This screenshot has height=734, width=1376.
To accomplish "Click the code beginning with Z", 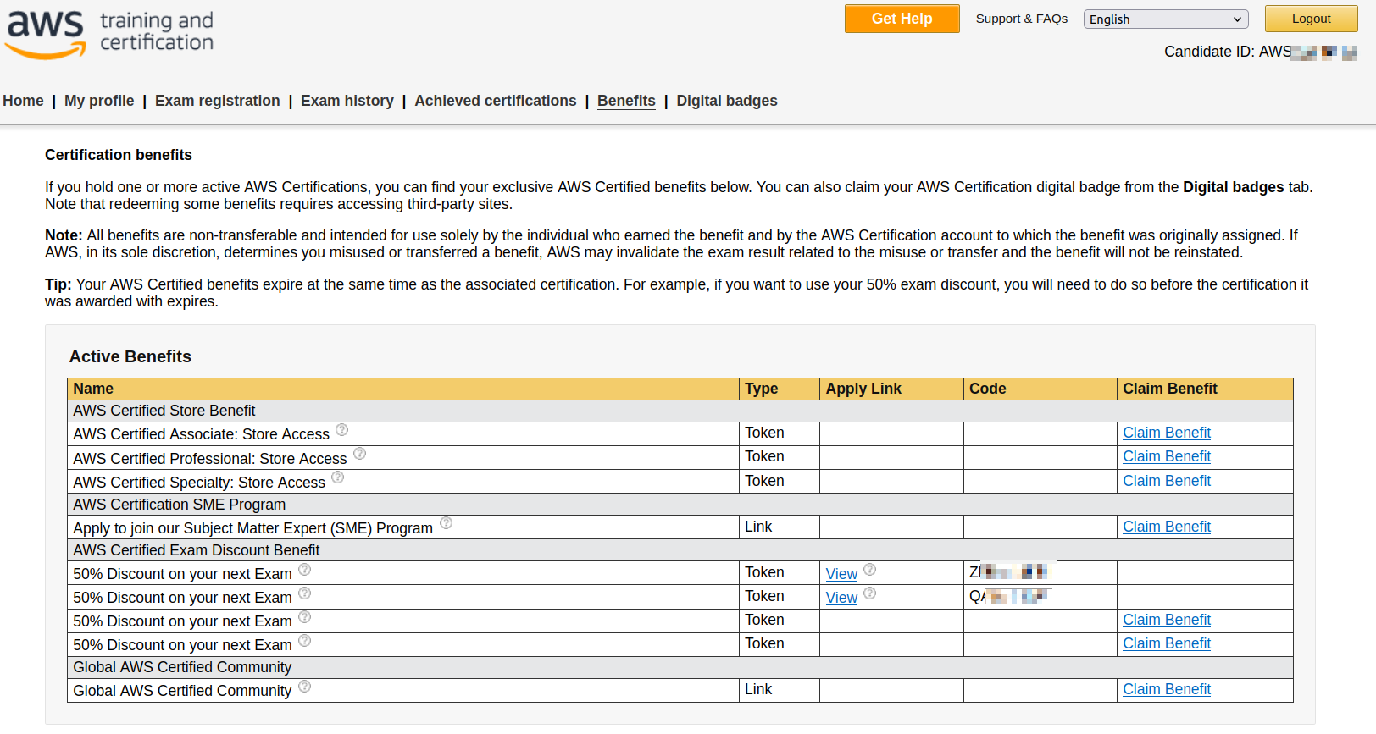I will pyautogui.click(x=1010, y=572).
